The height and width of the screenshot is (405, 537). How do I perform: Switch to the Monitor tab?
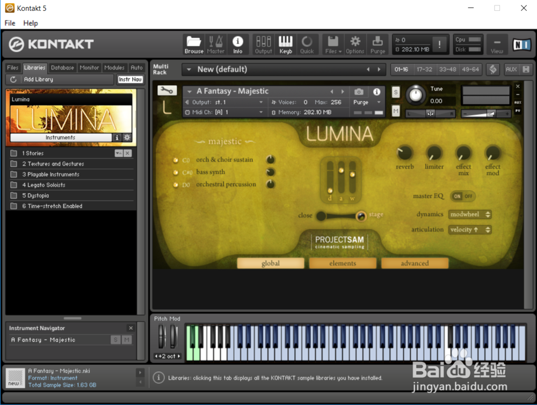[x=89, y=68]
